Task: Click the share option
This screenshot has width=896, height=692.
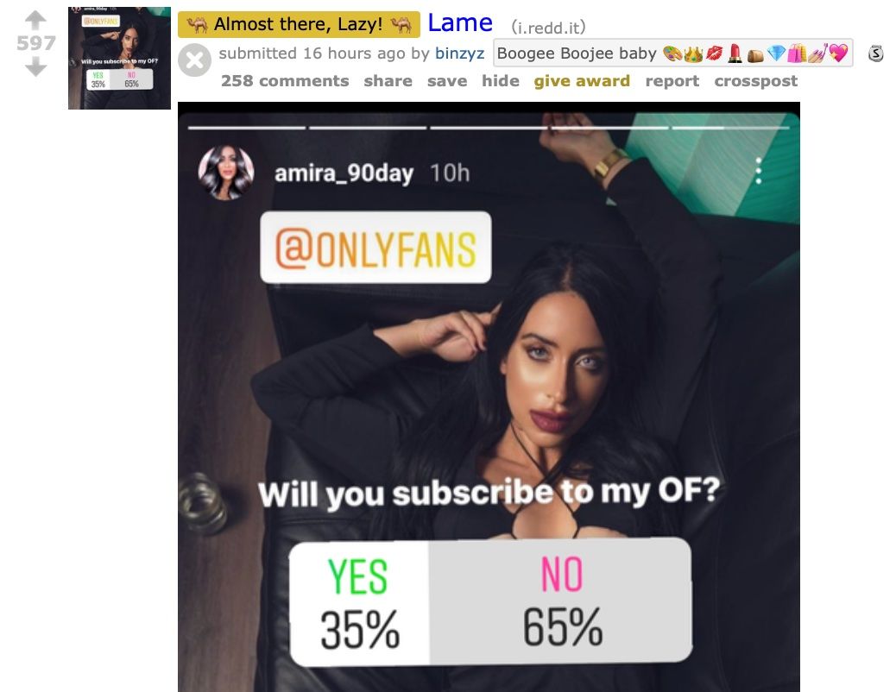Action: [388, 80]
